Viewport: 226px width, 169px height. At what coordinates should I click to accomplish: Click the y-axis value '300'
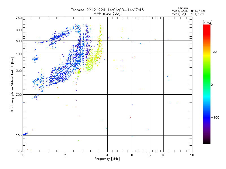[x=19, y=71]
